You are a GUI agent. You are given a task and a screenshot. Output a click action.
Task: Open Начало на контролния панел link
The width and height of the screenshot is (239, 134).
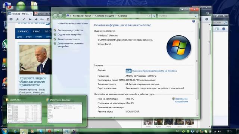73,23
